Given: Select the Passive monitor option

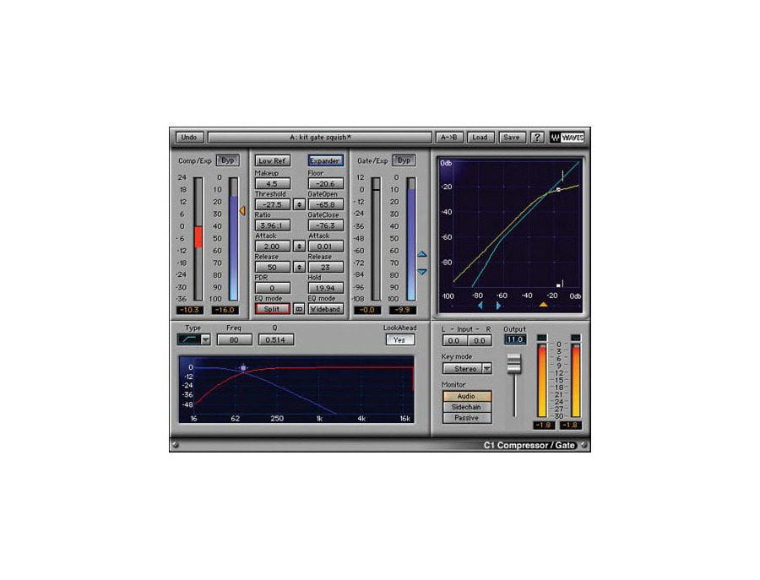Looking at the screenshot, I should click(467, 418).
